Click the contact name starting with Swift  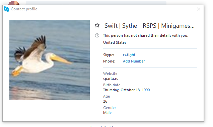point(149,26)
